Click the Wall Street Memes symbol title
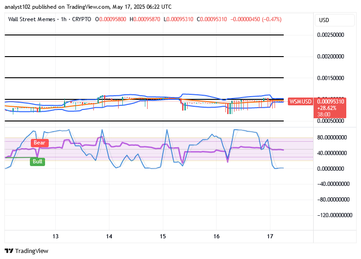This screenshot has width=361, height=259. point(32,19)
